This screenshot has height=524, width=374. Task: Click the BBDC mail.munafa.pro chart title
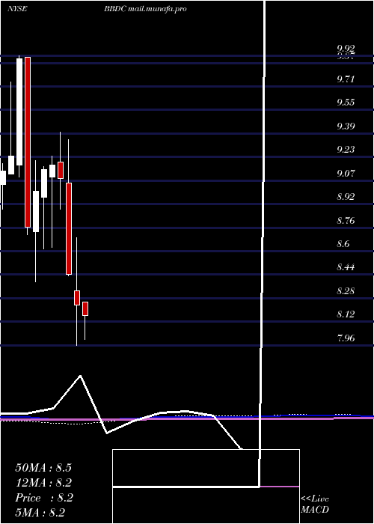[145, 9]
